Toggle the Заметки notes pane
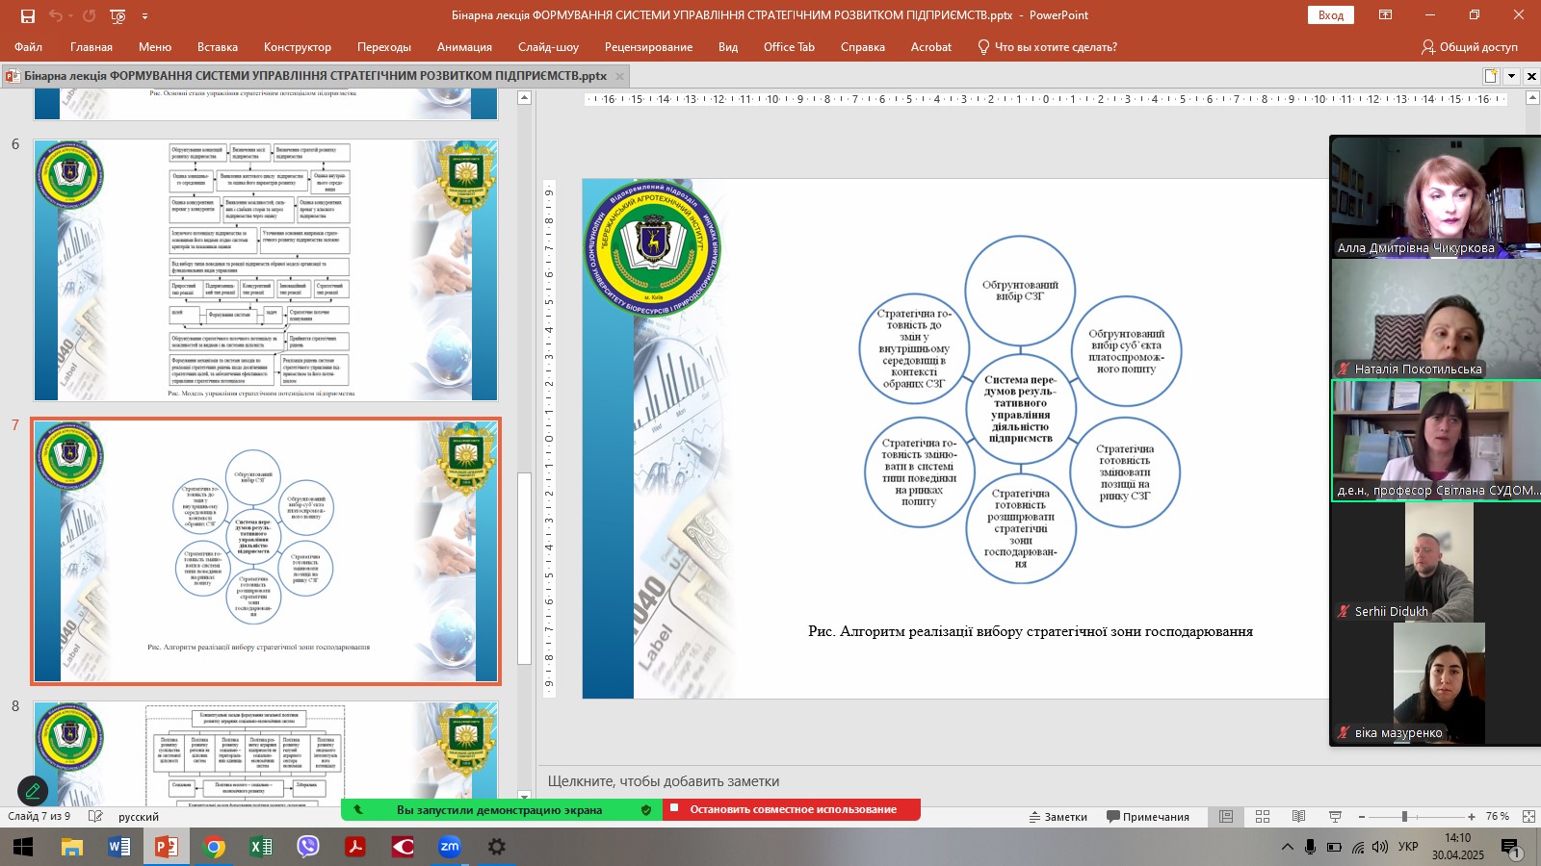 point(1058,816)
